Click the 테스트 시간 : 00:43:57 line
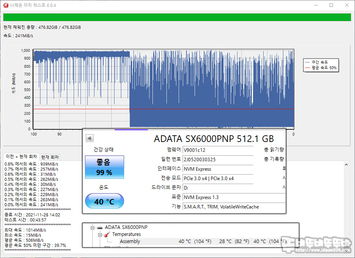Image resolution: width=355 pixels, height=258 pixels. (25, 220)
